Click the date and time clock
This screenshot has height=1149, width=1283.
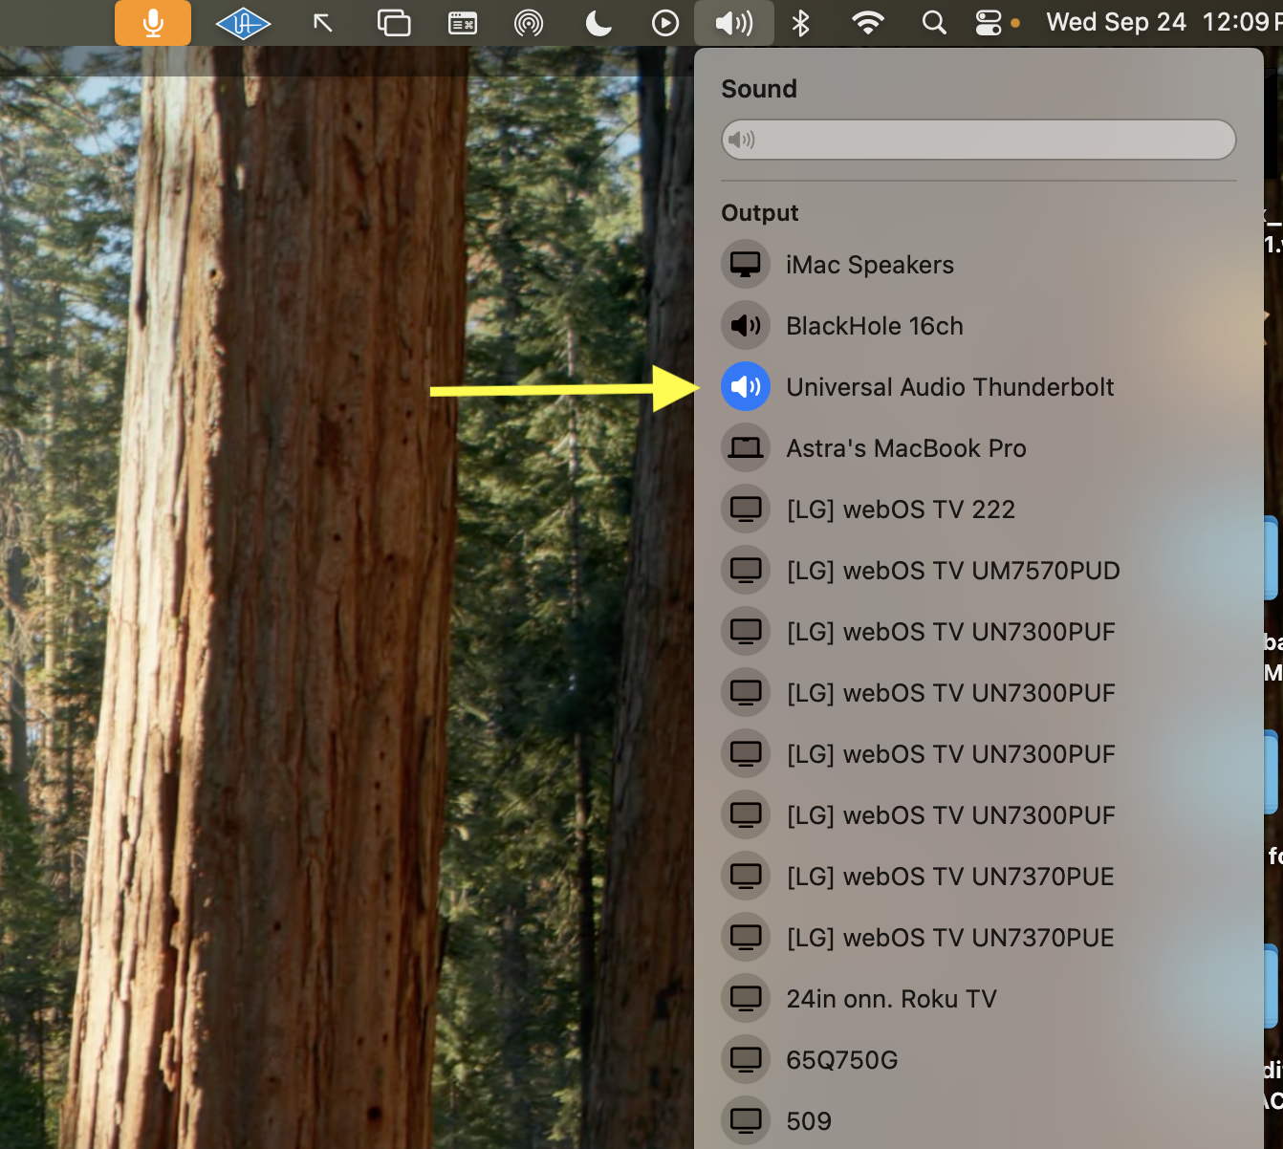(x=1162, y=23)
